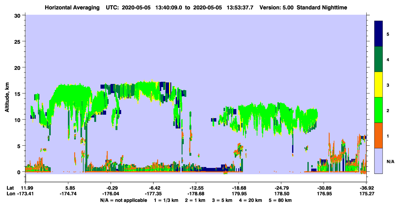Viewport: 407px width, 209px height.
Task: Click the 'N/A = not applicable' legend text
Action: pos(123,200)
